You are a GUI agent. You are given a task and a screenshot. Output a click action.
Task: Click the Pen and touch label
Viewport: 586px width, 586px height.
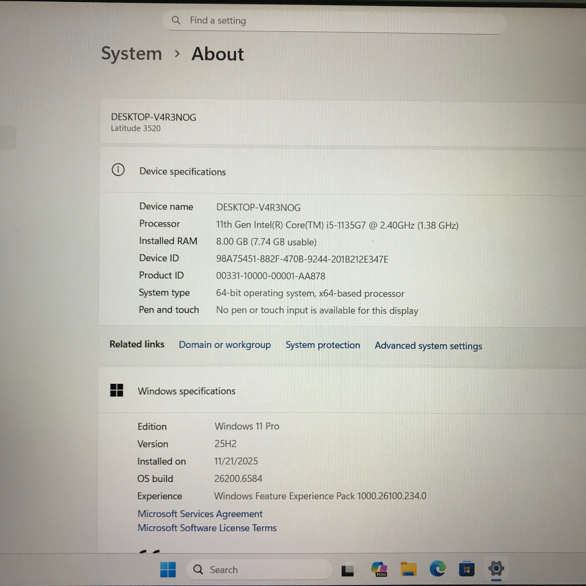coord(169,309)
